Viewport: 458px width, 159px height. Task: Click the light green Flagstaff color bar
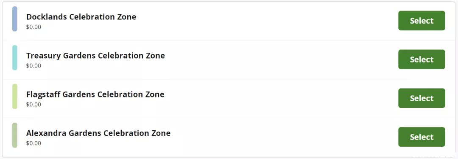14,97
